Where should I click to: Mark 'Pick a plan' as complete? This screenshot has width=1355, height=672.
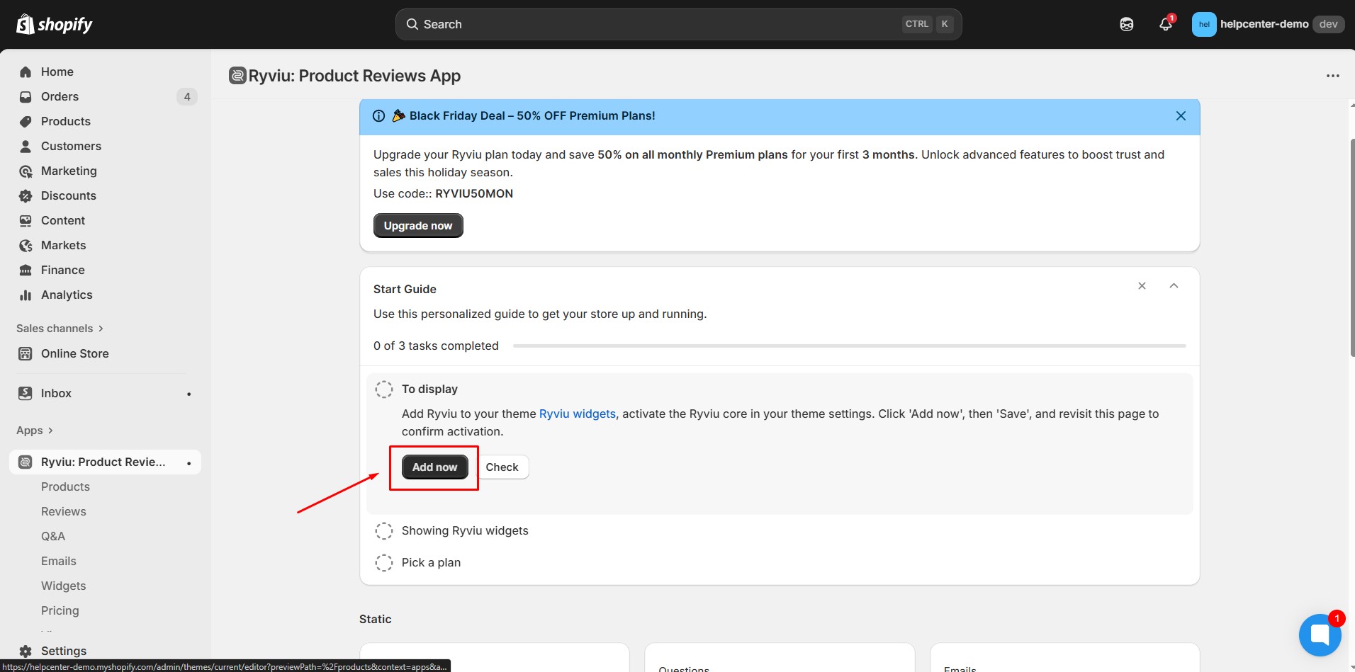384,562
